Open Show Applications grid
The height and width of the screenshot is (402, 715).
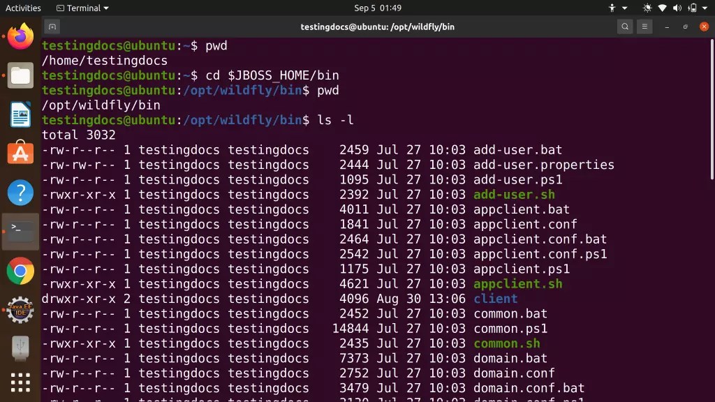click(19, 382)
